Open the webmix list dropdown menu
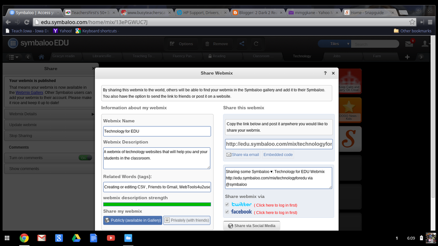 pos(14,57)
